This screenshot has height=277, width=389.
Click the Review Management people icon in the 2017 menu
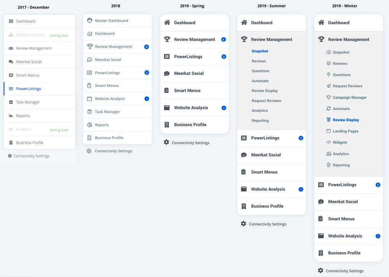(x=11, y=48)
